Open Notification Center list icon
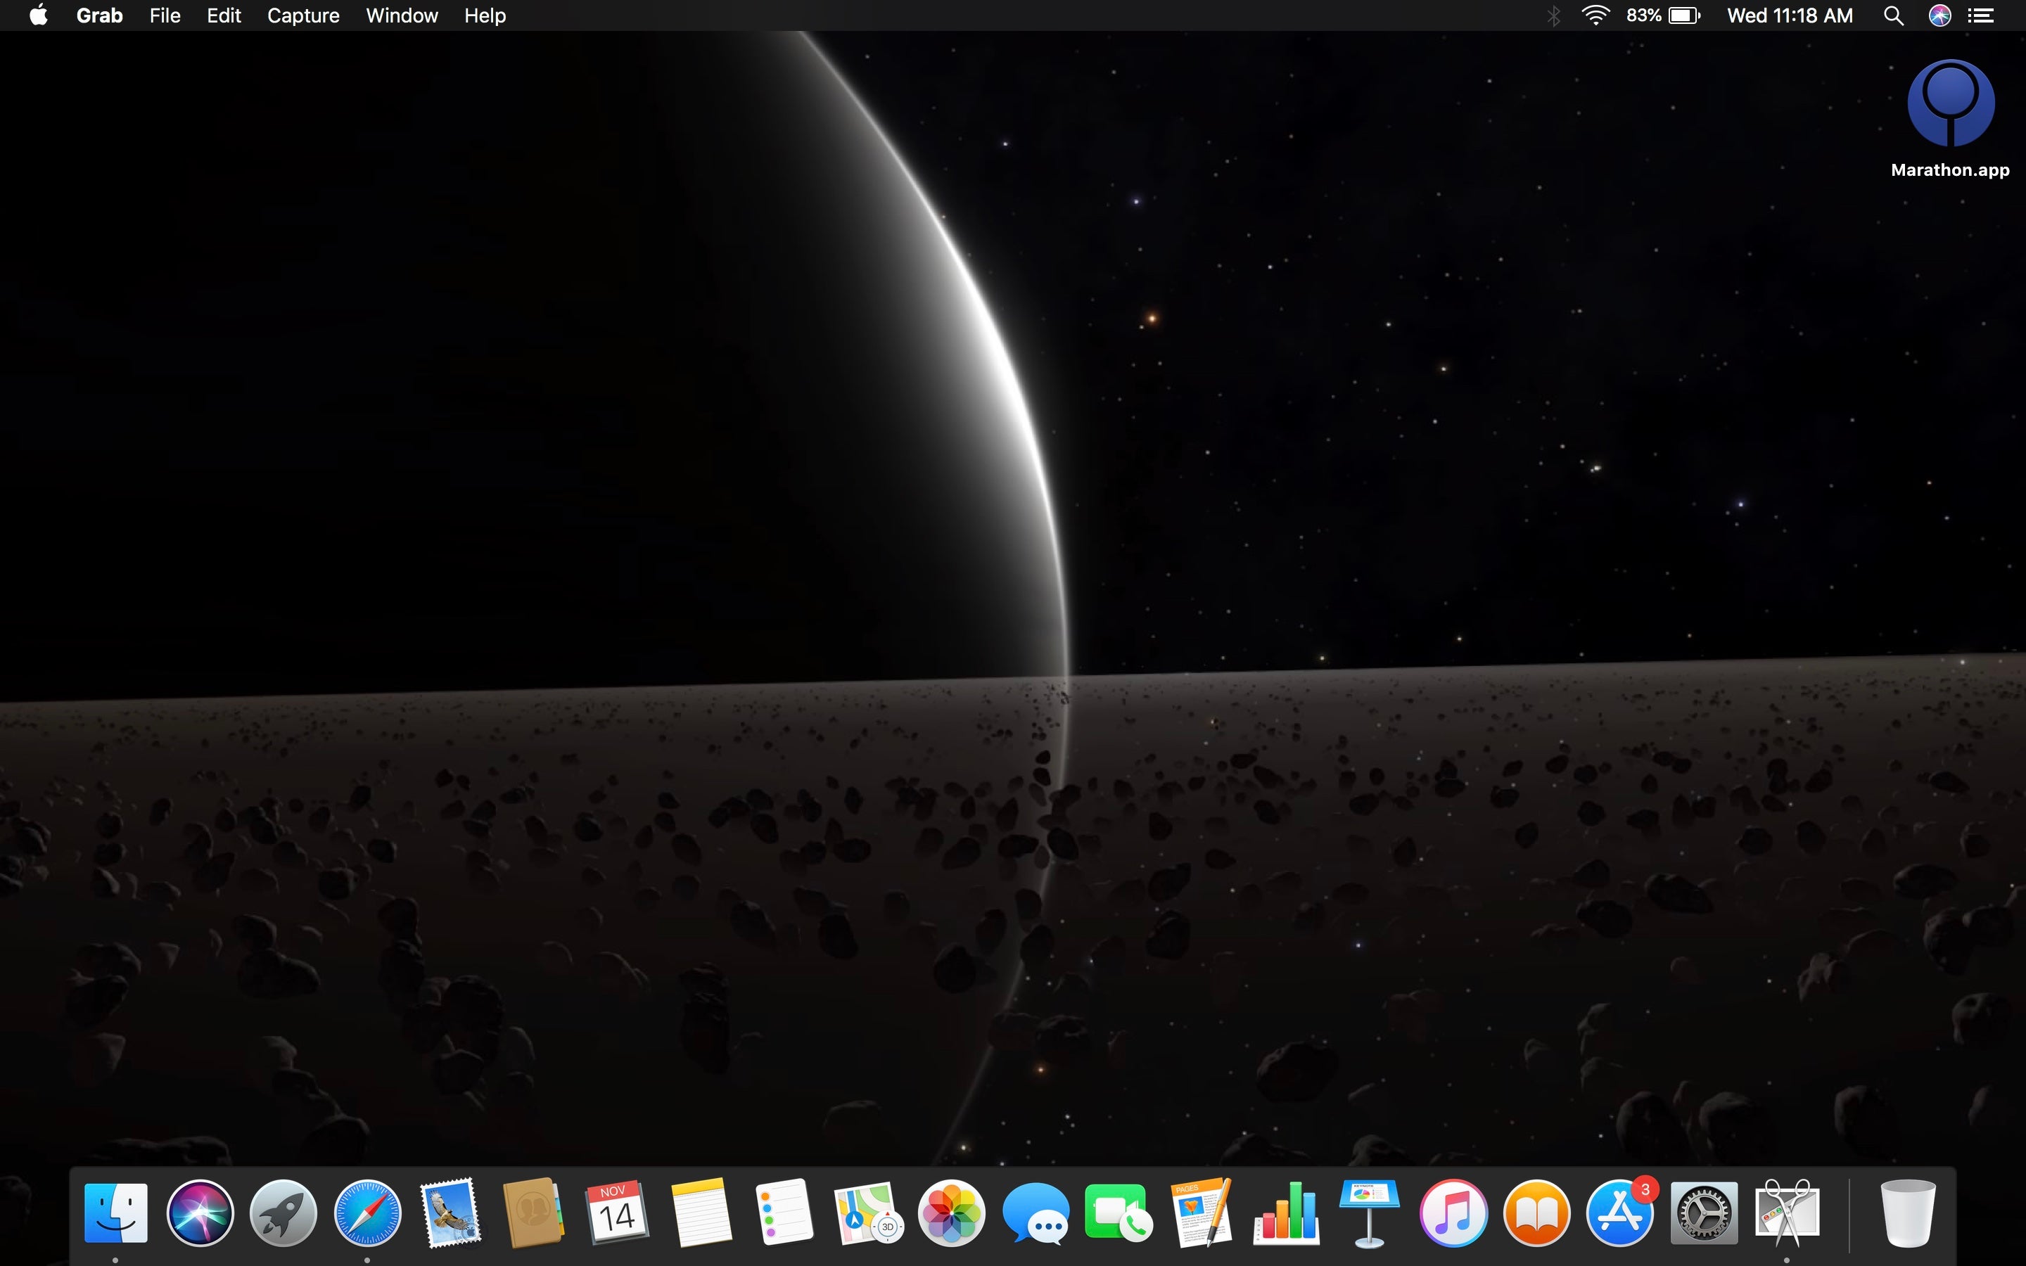2026x1266 pixels. (x=1981, y=15)
